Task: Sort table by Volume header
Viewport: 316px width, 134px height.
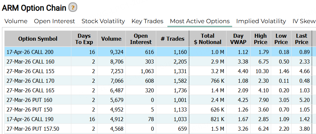Action: coord(111,39)
